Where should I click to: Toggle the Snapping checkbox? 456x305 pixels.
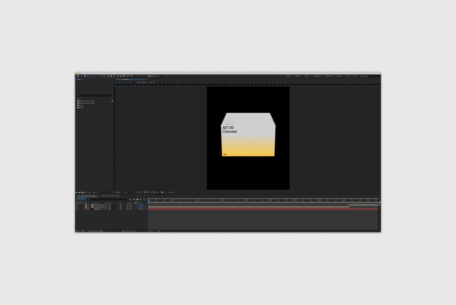coord(149,76)
